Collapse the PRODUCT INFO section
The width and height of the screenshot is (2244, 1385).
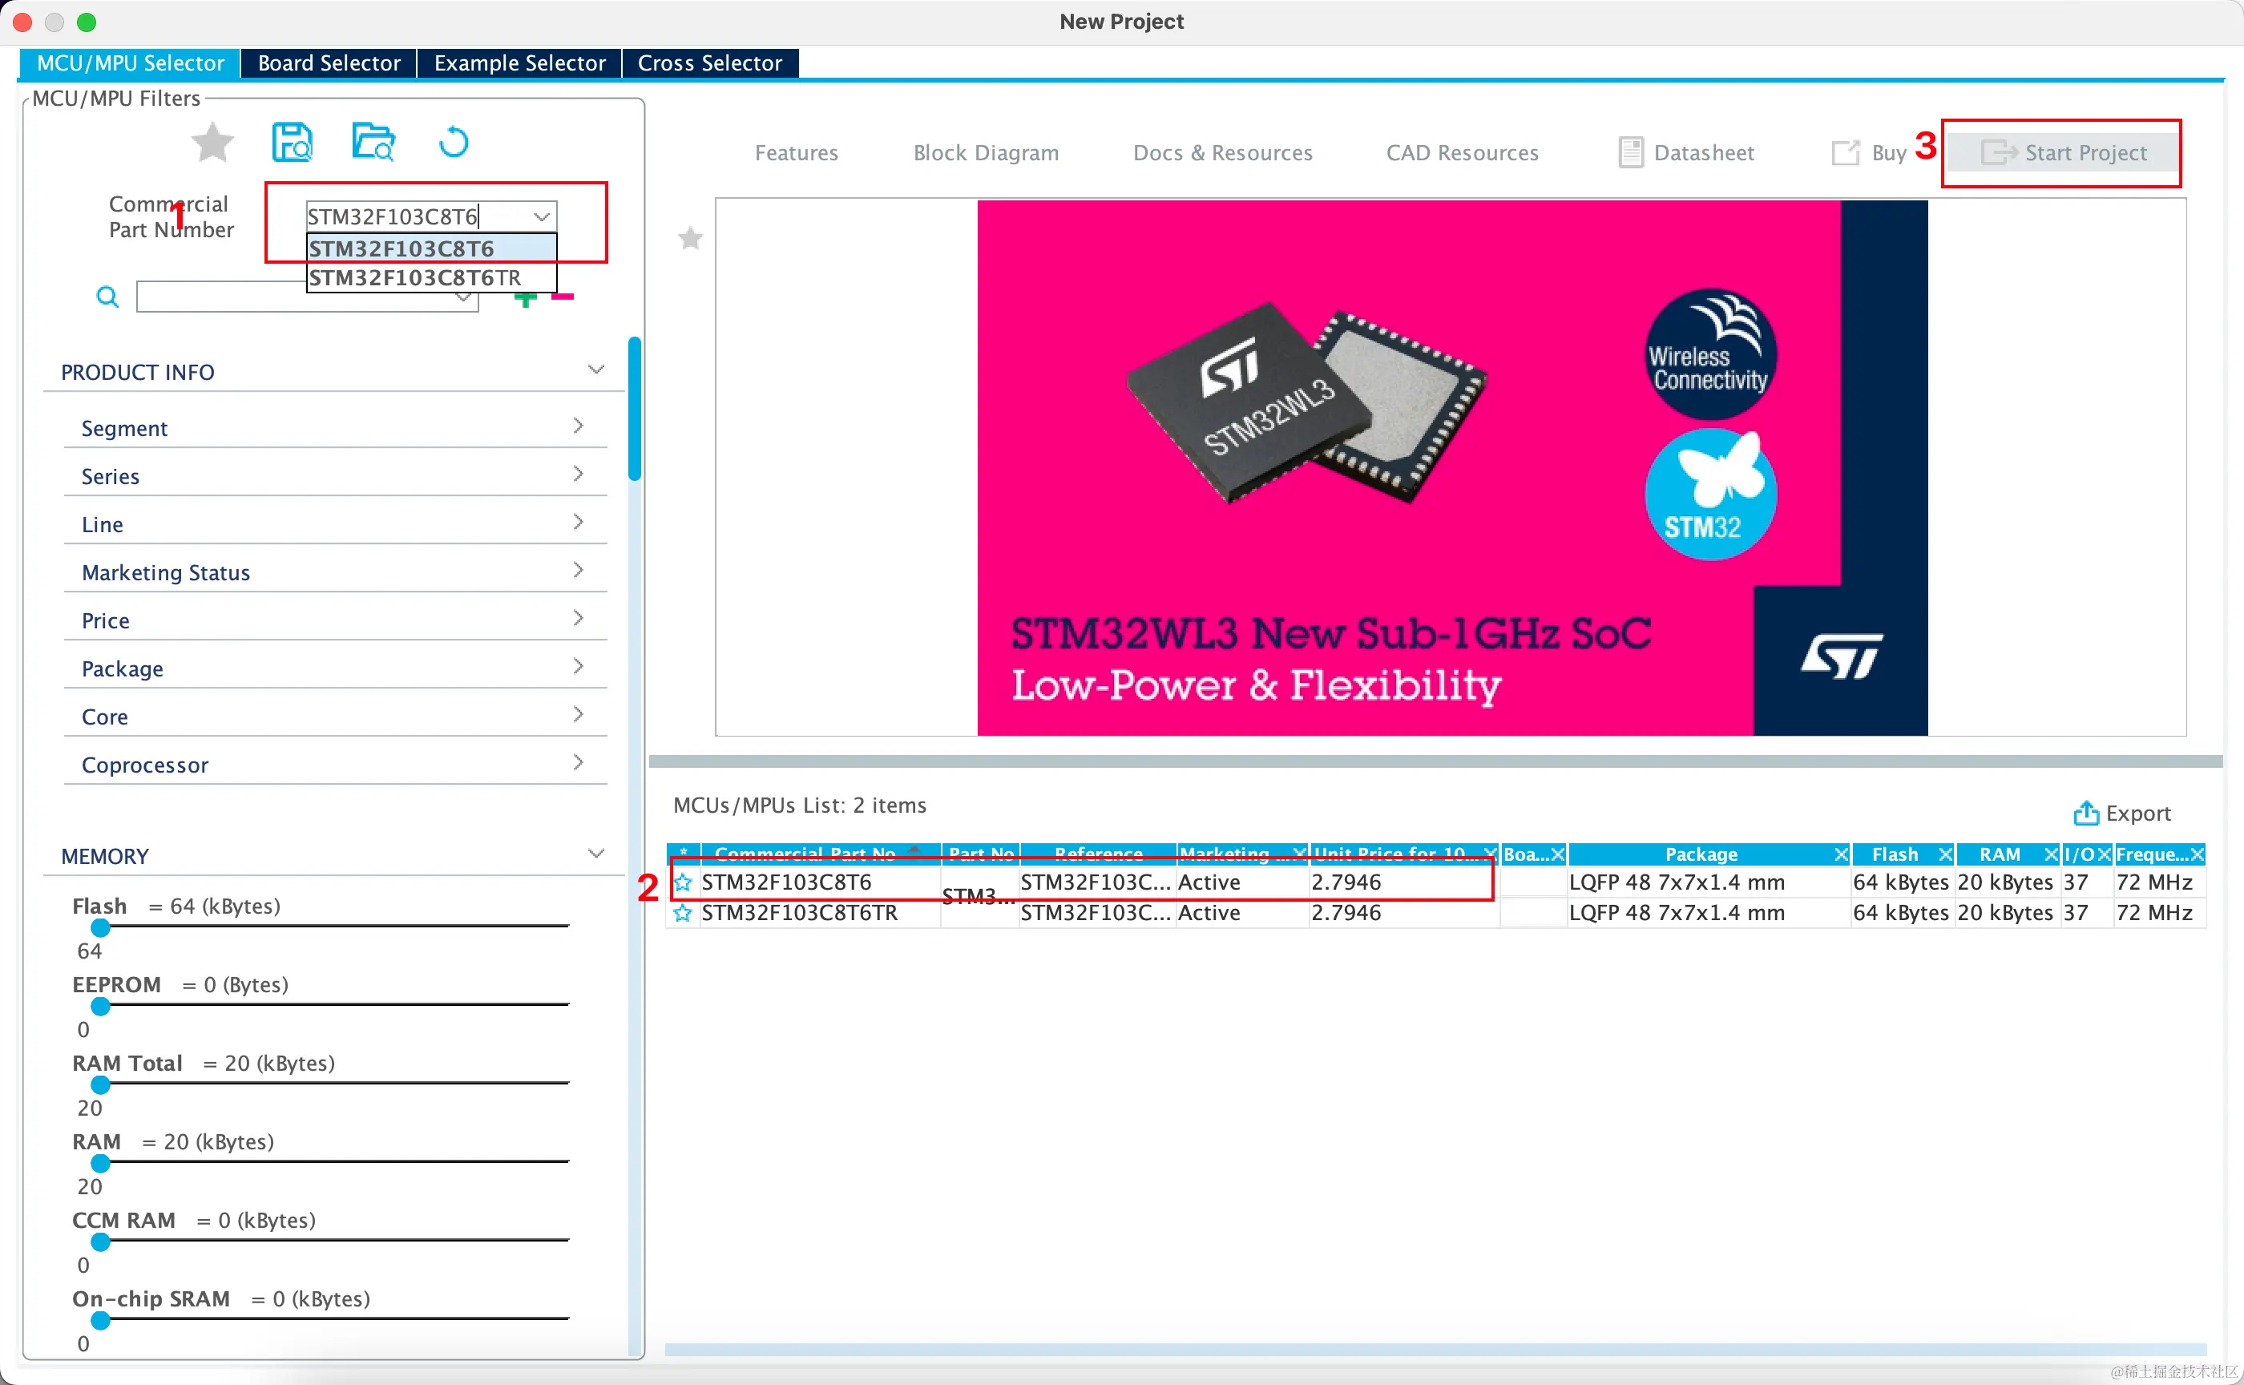596,370
